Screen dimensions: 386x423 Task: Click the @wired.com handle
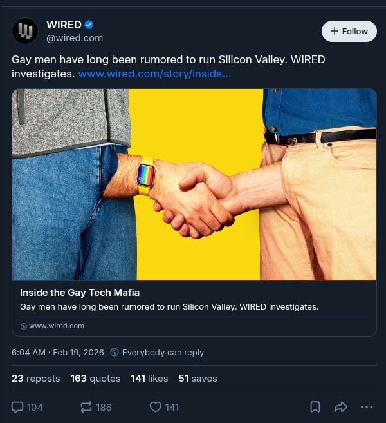(75, 38)
